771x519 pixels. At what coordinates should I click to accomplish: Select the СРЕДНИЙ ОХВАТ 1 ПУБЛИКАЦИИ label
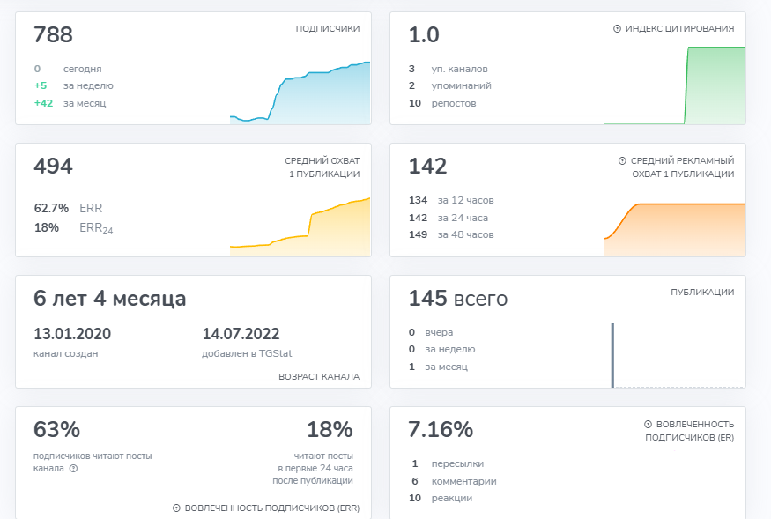tap(322, 167)
